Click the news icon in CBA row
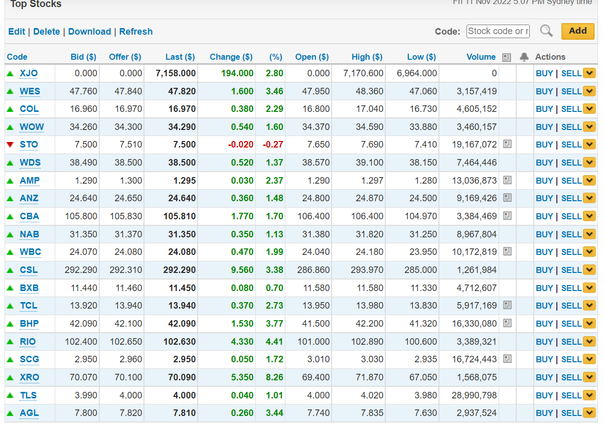Viewport: 604px width, 424px height. (507, 216)
